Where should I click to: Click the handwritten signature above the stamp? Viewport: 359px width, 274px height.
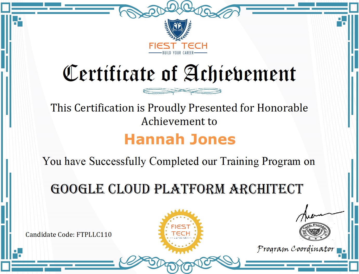click(x=319, y=213)
